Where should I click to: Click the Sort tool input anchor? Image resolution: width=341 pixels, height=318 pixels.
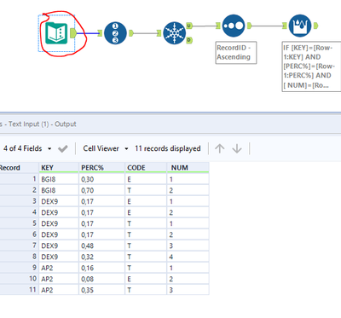click(218, 26)
